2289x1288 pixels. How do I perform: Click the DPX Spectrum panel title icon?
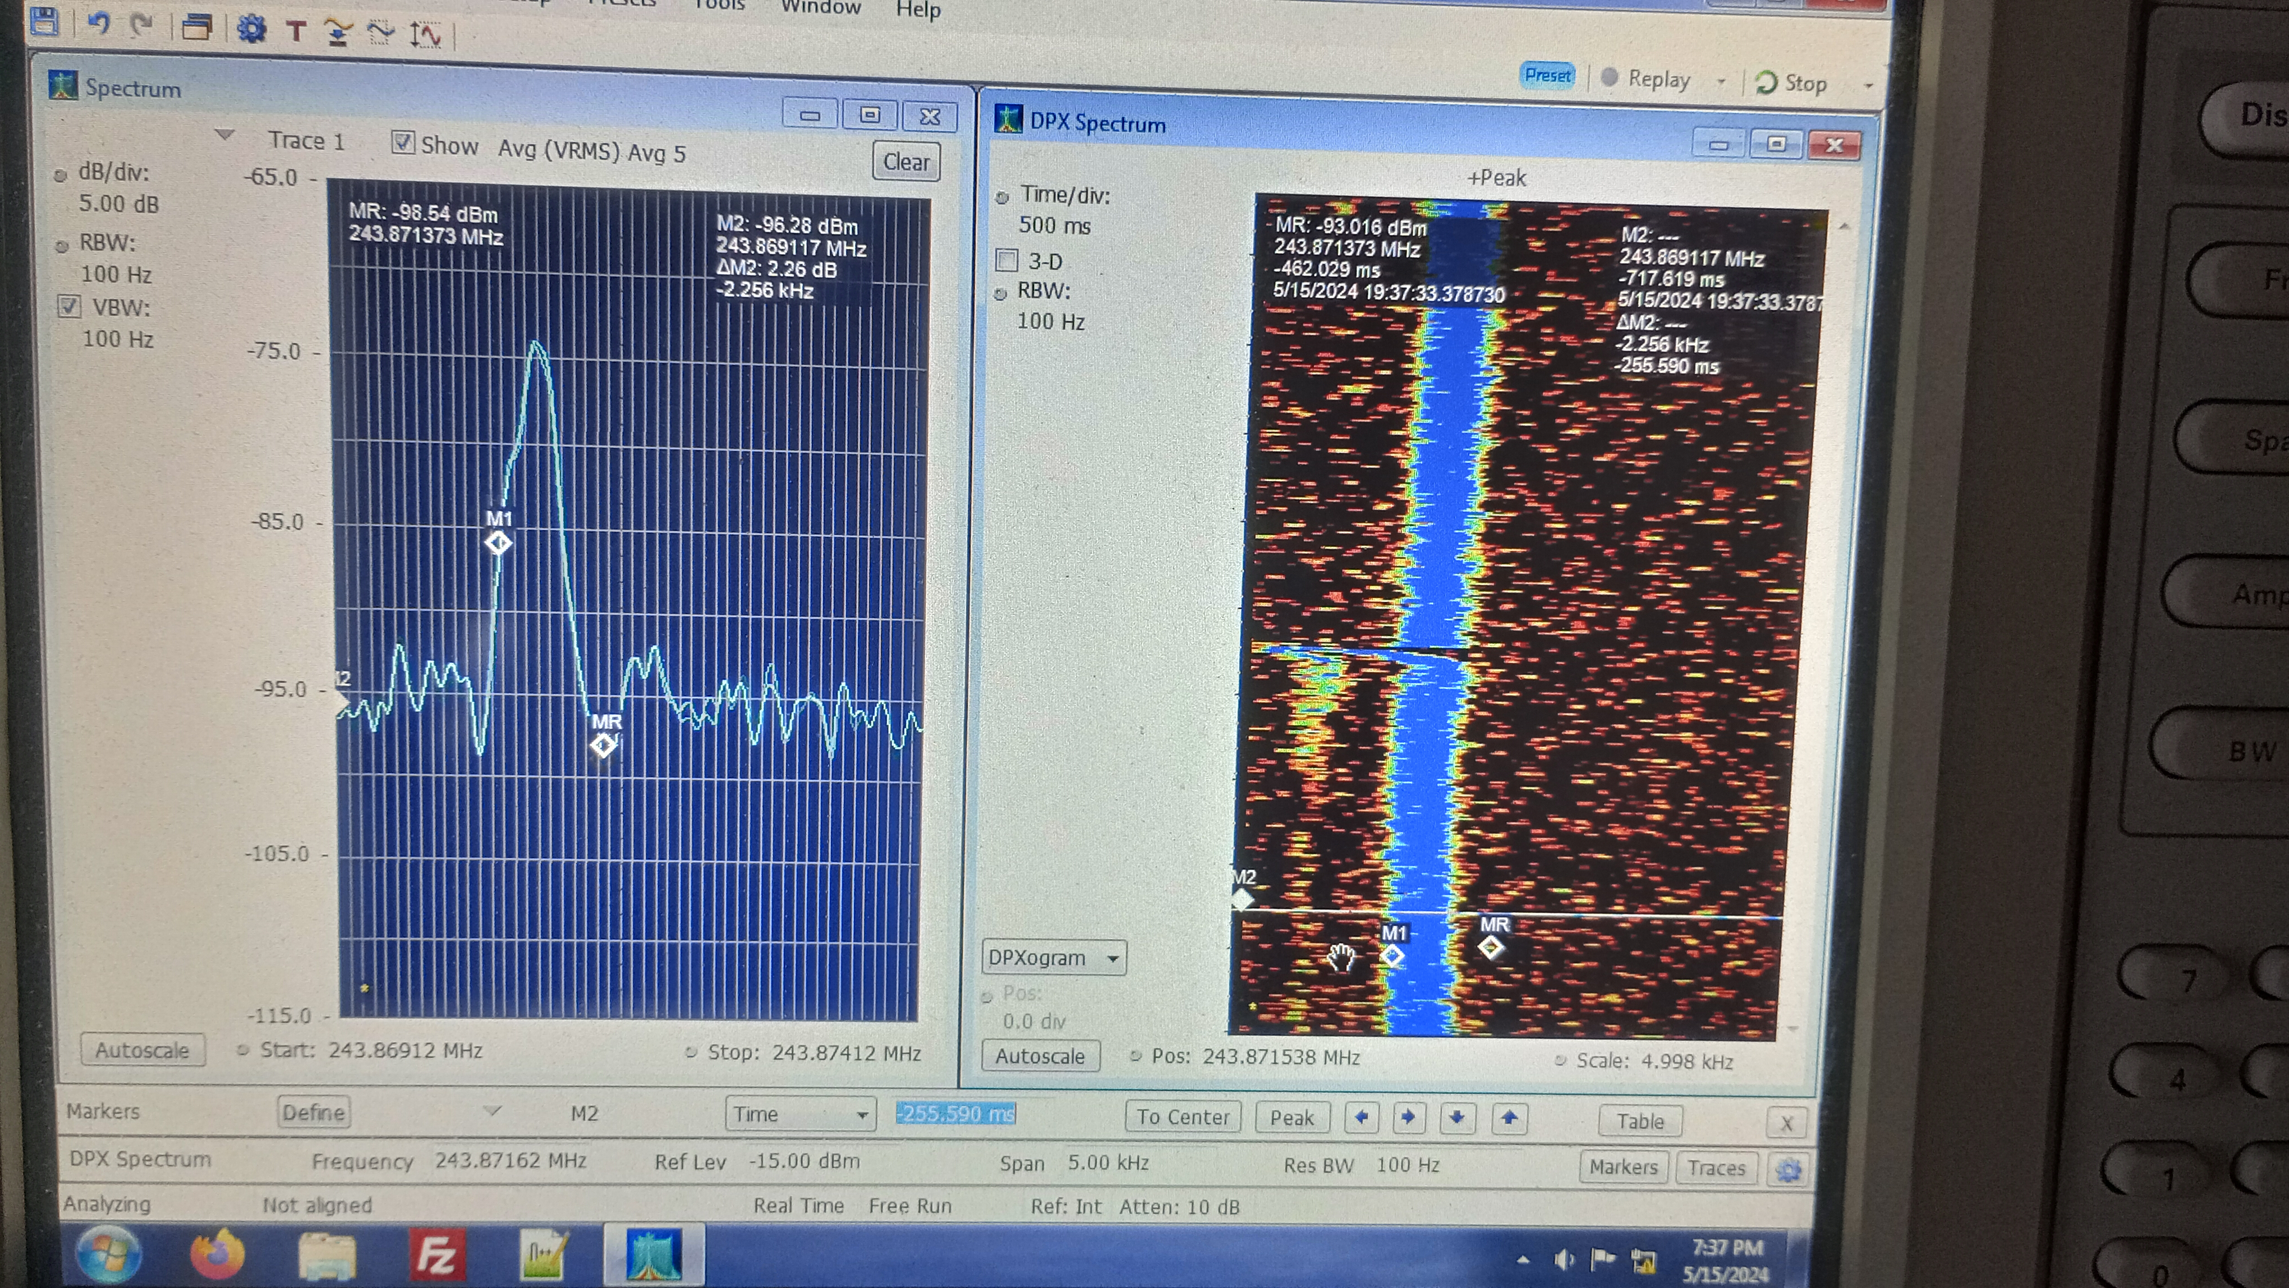pos(1008,118)
